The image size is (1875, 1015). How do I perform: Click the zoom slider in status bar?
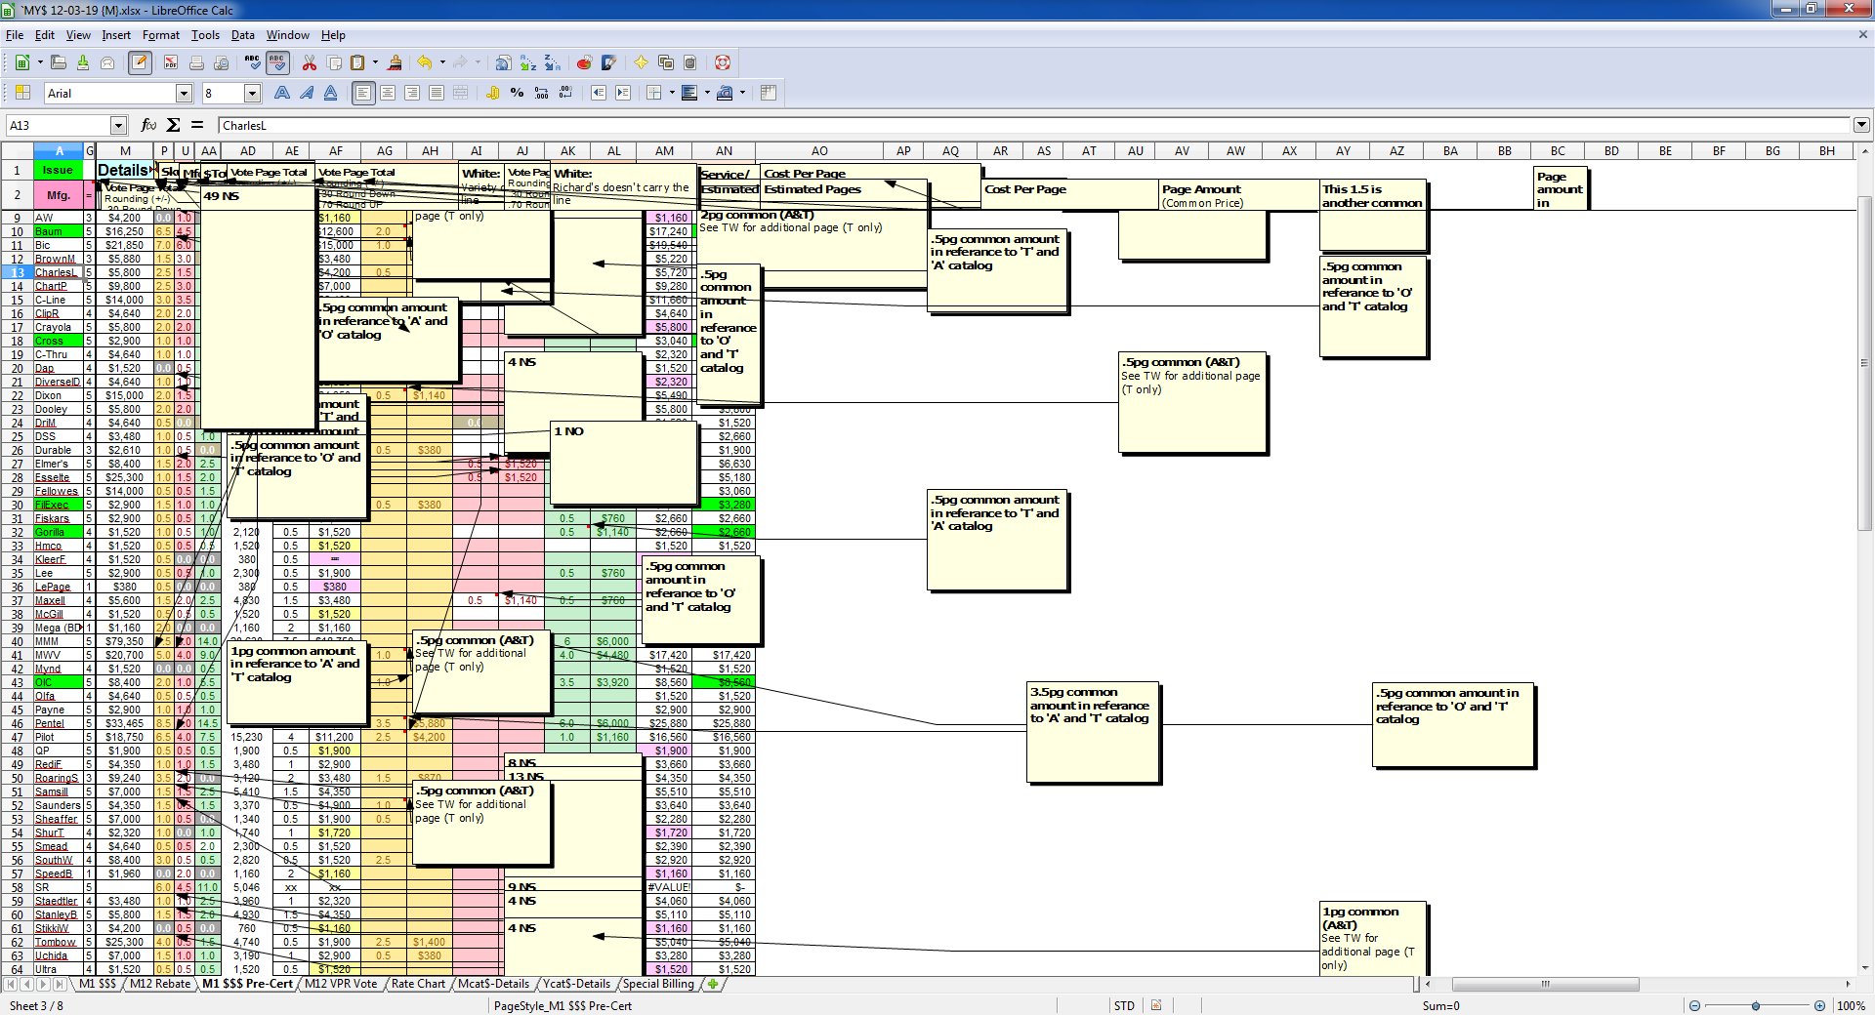pos(1756,1005)
